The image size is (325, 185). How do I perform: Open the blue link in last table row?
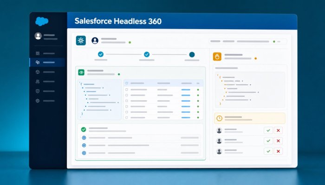click(186, 117)
